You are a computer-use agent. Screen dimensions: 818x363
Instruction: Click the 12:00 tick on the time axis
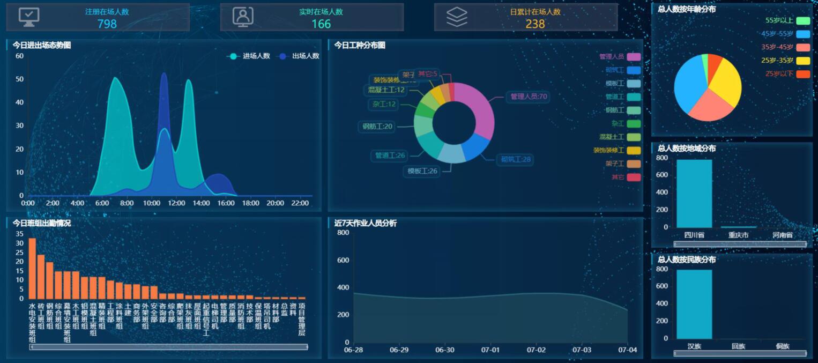point(176,203)
